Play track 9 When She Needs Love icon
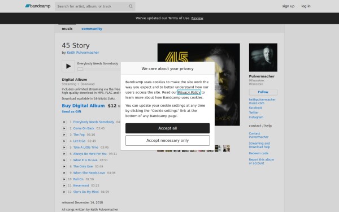 64,173
